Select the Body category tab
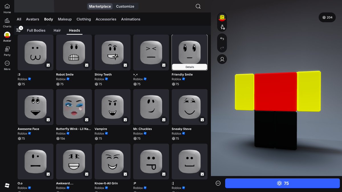The image size is (342, 192). pos(48,19)
